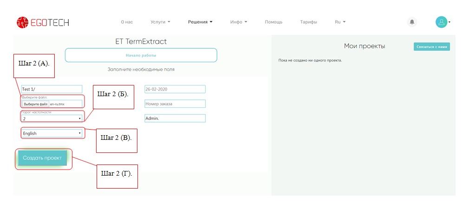Expand the Инфо menu
Viewport: 469px width, 210px height.
click(238, 22)
